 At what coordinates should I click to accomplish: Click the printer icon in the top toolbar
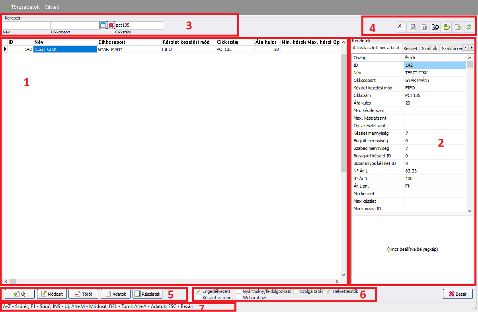413,27
